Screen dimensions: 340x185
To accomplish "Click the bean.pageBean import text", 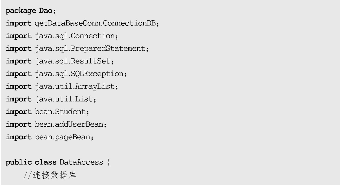I will [64, 137].
